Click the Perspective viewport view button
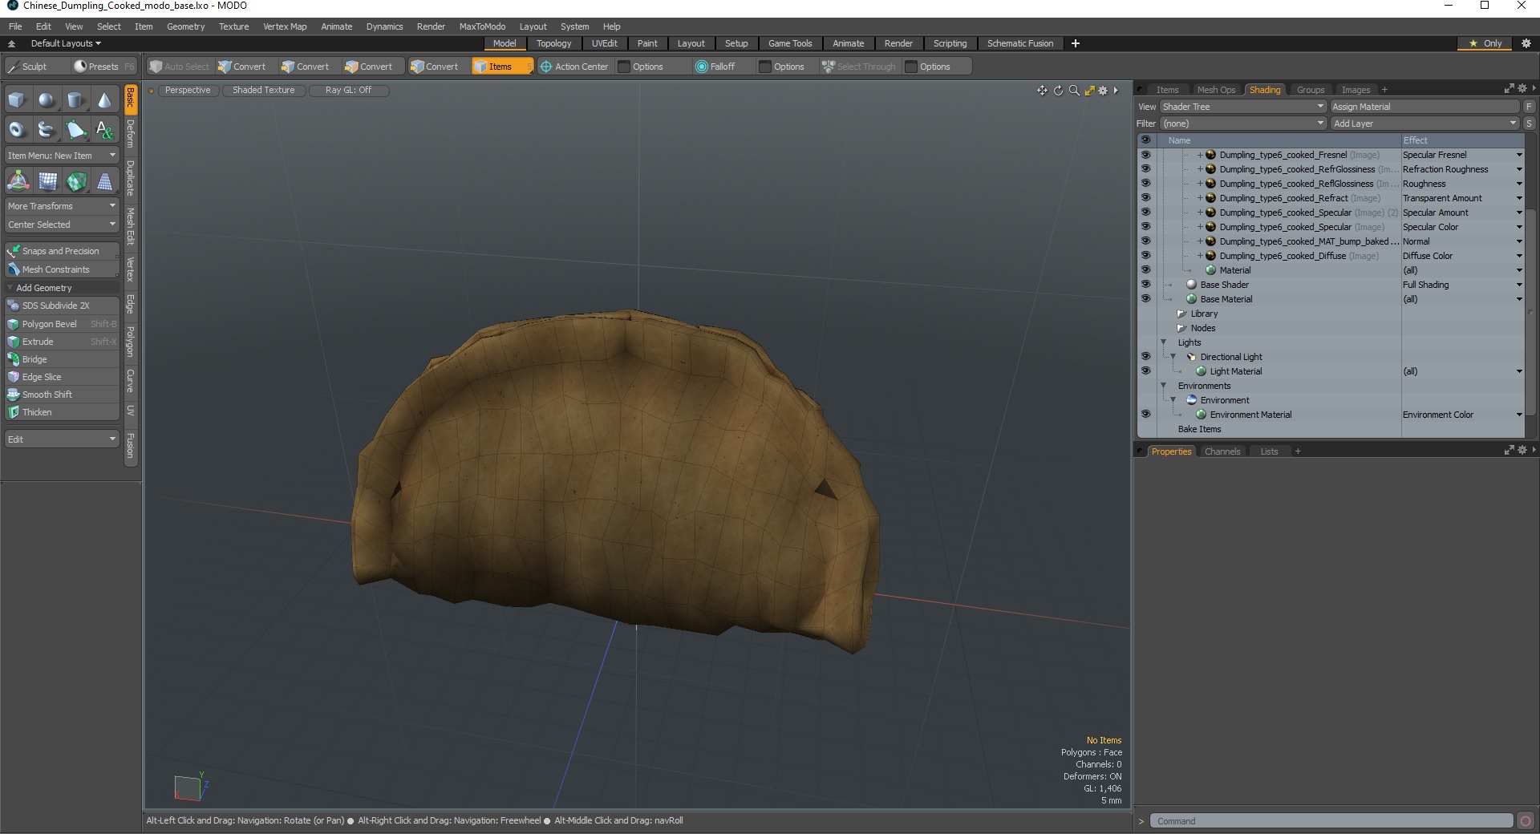This screenshot has width=1540, height=834. [x=188, y=91]
